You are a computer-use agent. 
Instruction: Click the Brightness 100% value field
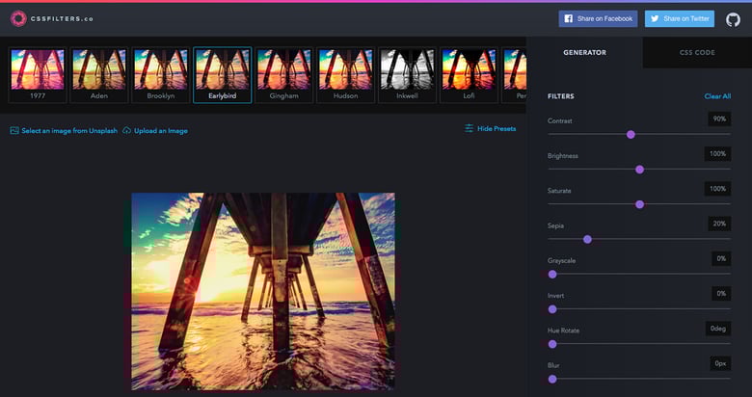point(717,154)
